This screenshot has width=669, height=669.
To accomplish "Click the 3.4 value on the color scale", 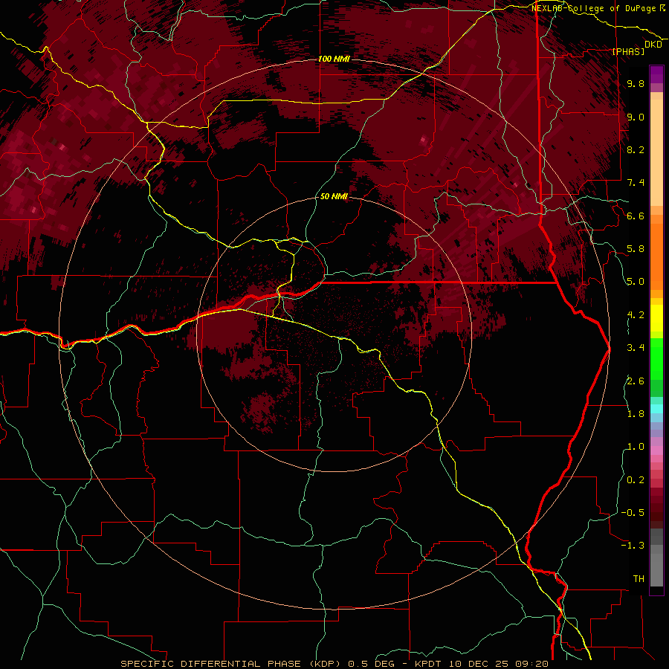I will click(636, 348).
